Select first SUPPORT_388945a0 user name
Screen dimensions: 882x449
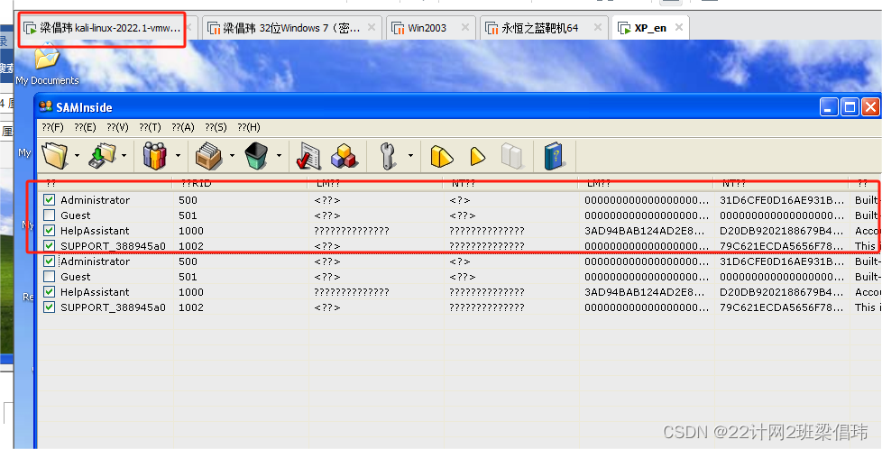(x=113, y=245)
